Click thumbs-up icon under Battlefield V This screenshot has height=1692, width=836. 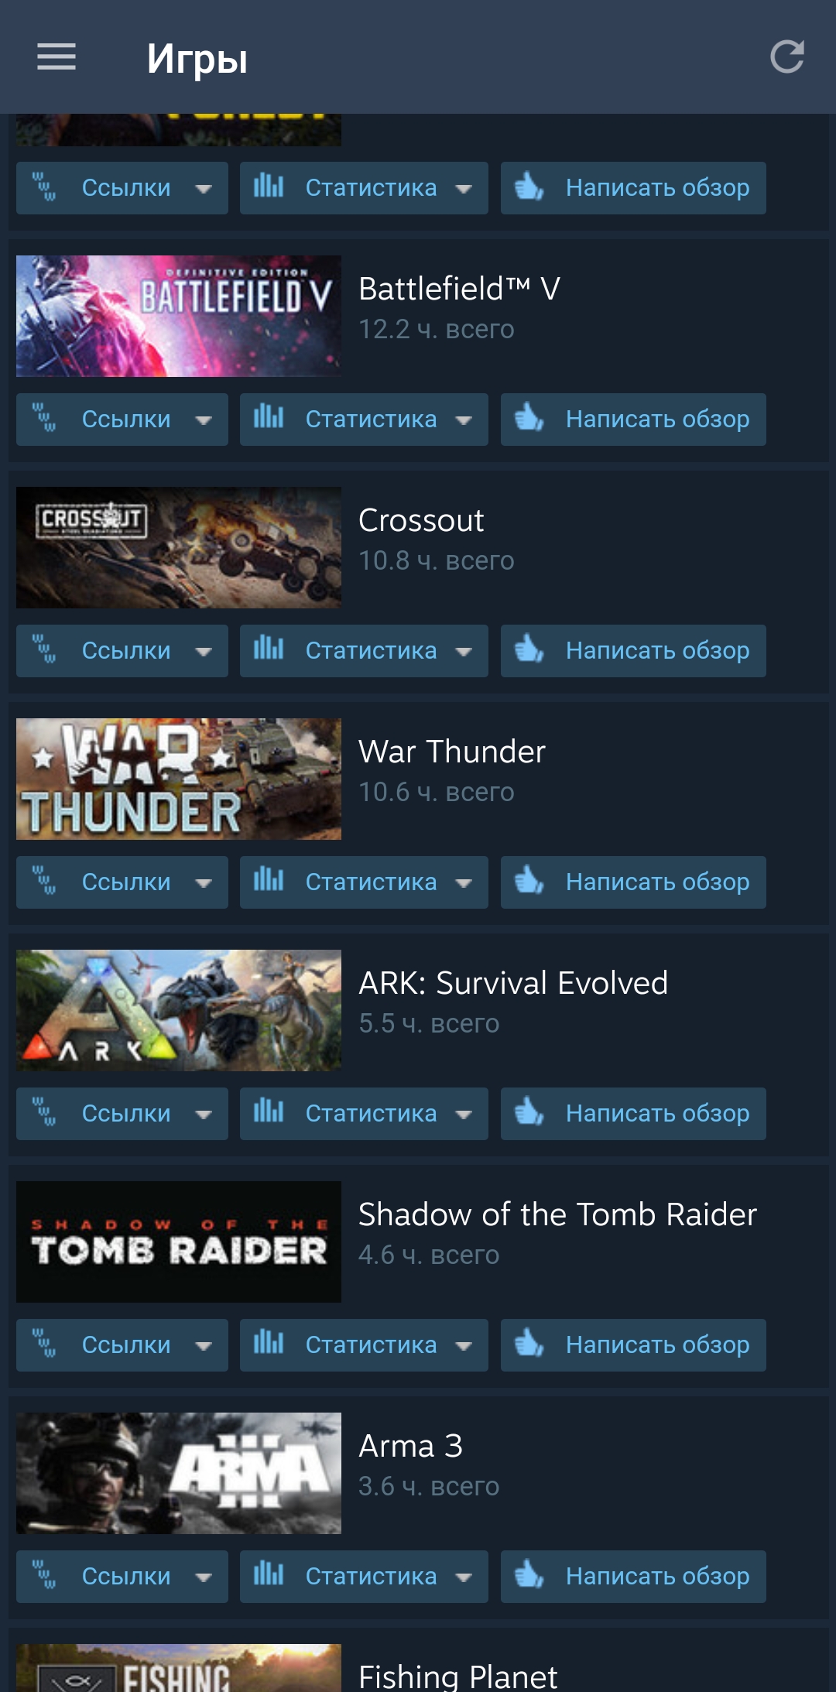tap(529, 418)
